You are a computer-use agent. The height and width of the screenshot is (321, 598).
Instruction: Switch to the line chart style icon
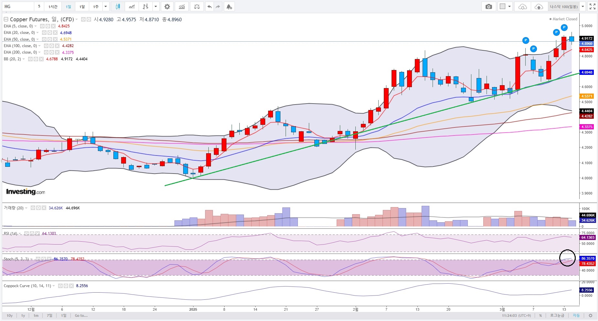coord(131,6)
